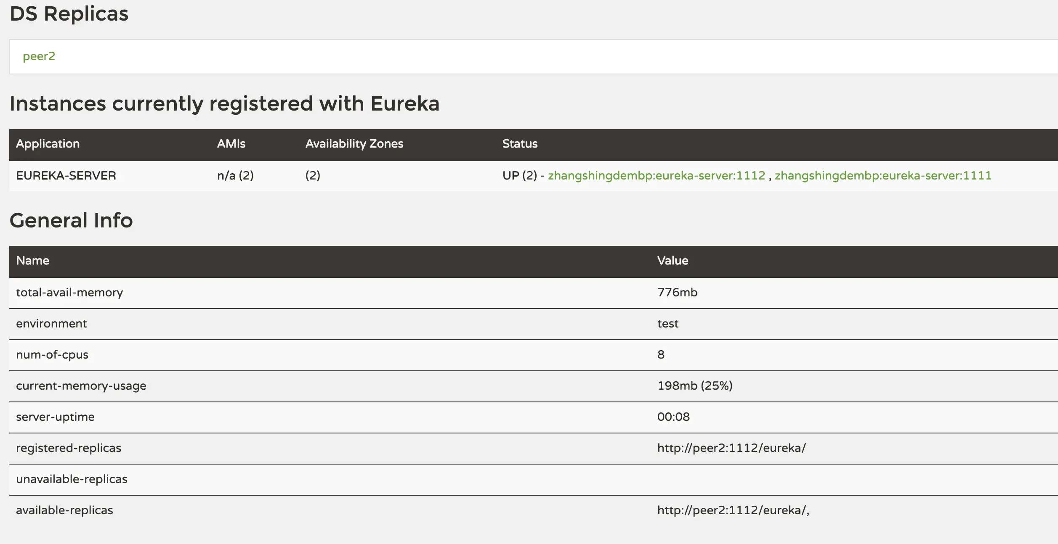Click the registered-replicas URL value

[x=731, y=448]
